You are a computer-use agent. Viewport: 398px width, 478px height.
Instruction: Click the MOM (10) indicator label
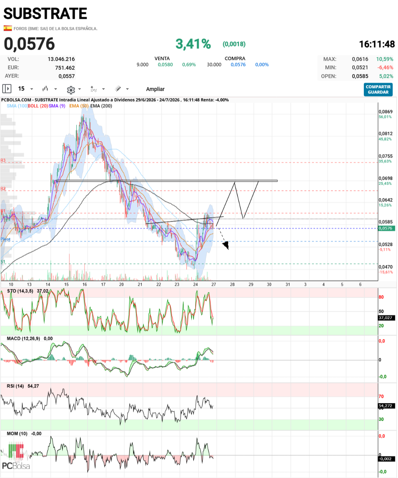[17, 434]
